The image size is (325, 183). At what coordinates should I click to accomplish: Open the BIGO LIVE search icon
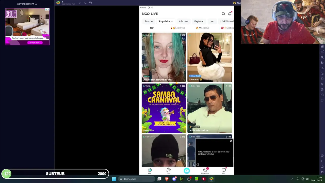click(223, 14)
